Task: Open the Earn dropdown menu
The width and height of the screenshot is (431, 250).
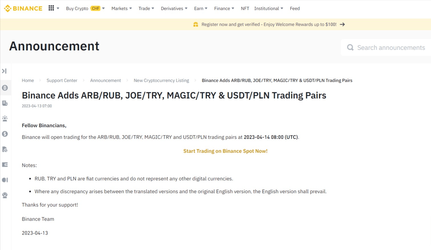Action: (x=201, y=9)
